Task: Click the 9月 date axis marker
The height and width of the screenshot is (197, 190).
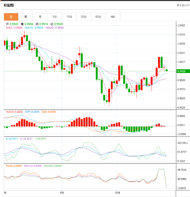Action: (x=62, y=193)
